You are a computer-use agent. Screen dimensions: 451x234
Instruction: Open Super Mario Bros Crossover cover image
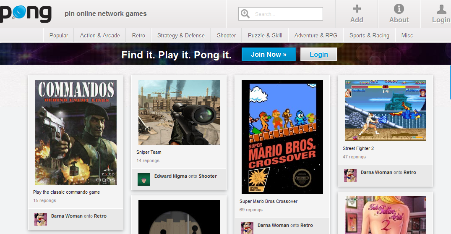click(x=282, y=137)
